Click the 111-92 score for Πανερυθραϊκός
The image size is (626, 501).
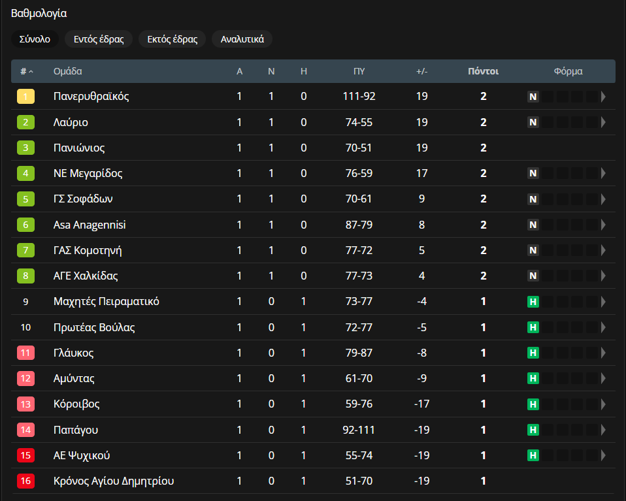pyautogui.click(x=359, y=97)
